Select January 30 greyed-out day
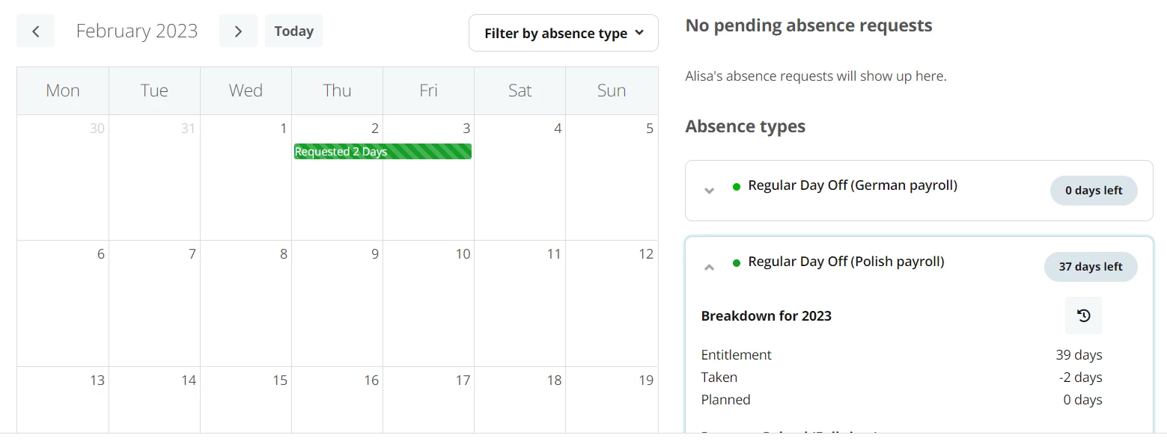Screen dimensions: 1167x441 [63, 177]
